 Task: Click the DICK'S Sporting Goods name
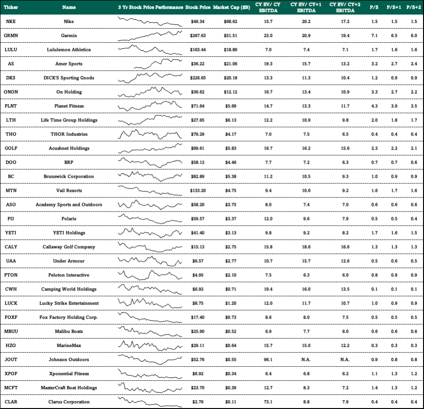tap(69, 78)
